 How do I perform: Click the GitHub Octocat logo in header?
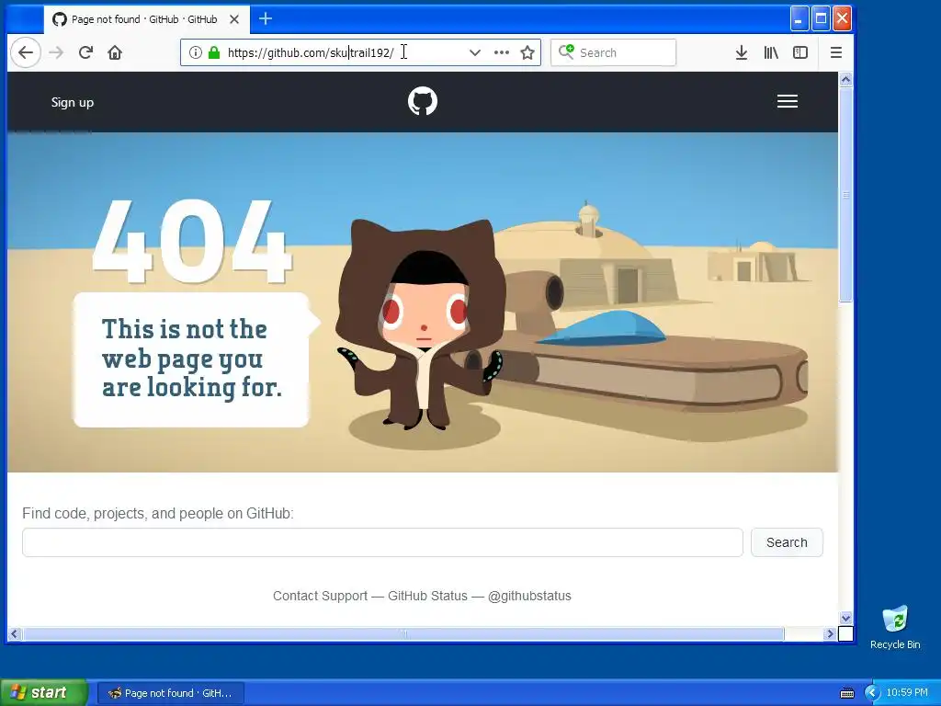click(x=423, y=101)
